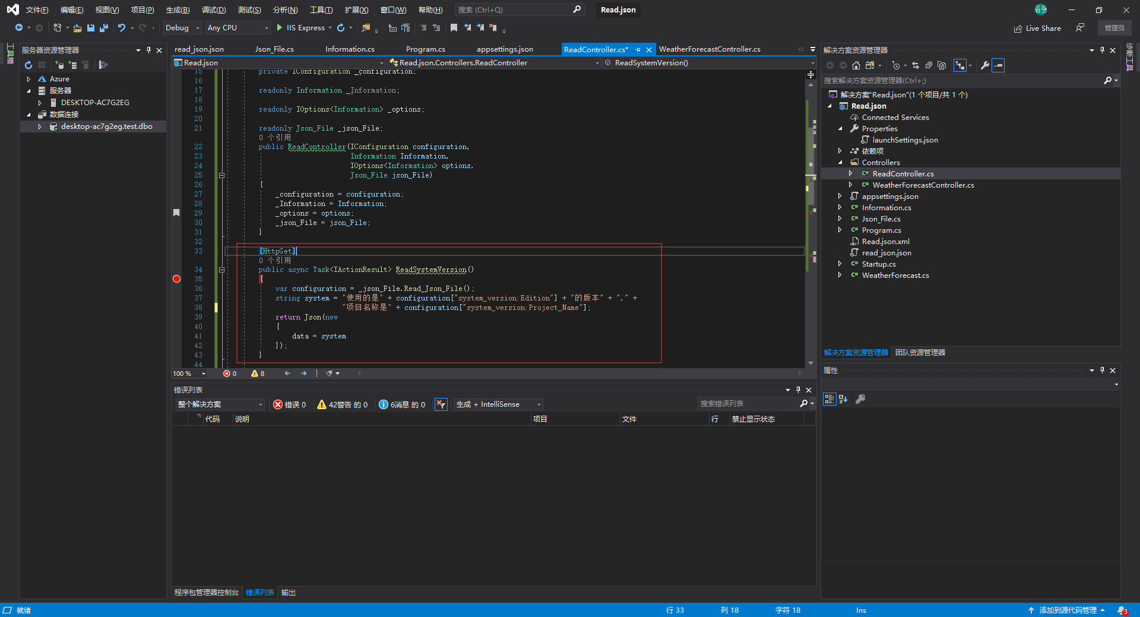This screenshot has width=1140, height=617.
Task: Select read_json.json file in Solution Explorer
Action: [x=886, y=253]
